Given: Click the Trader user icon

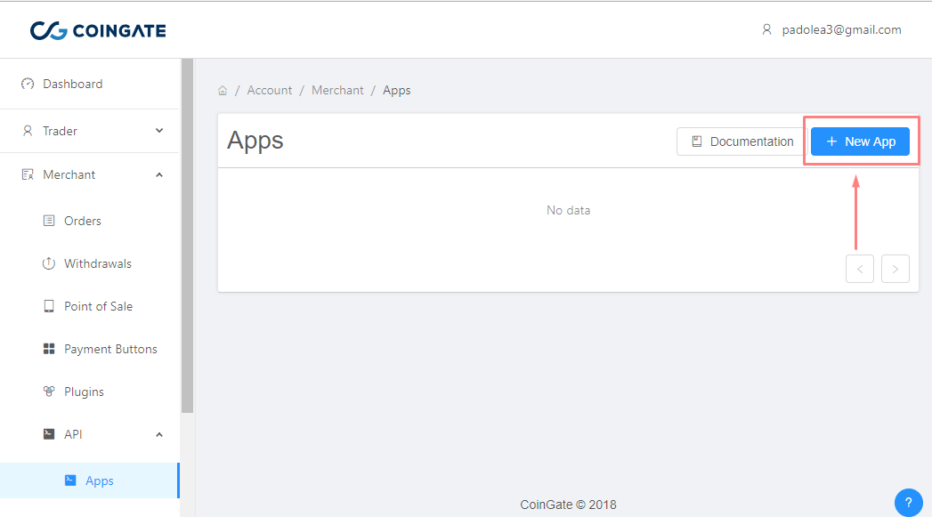Looking at the screenshot, I should point(28,131).
